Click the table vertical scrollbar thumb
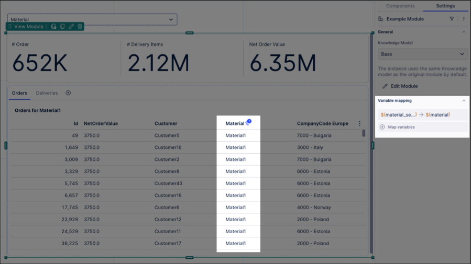471x264 pixels. click(364, 133)
